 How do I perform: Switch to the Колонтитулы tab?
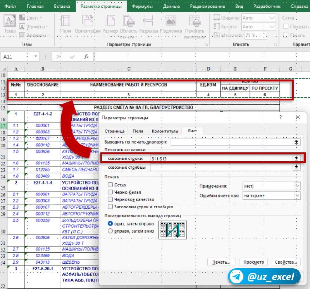[165, 131]
